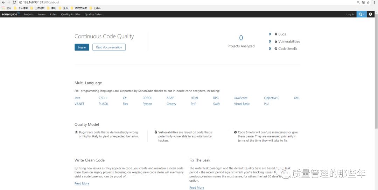The image size is (378, 190).
Task: Open the Quality Gates menu
Action: (93, 14)
